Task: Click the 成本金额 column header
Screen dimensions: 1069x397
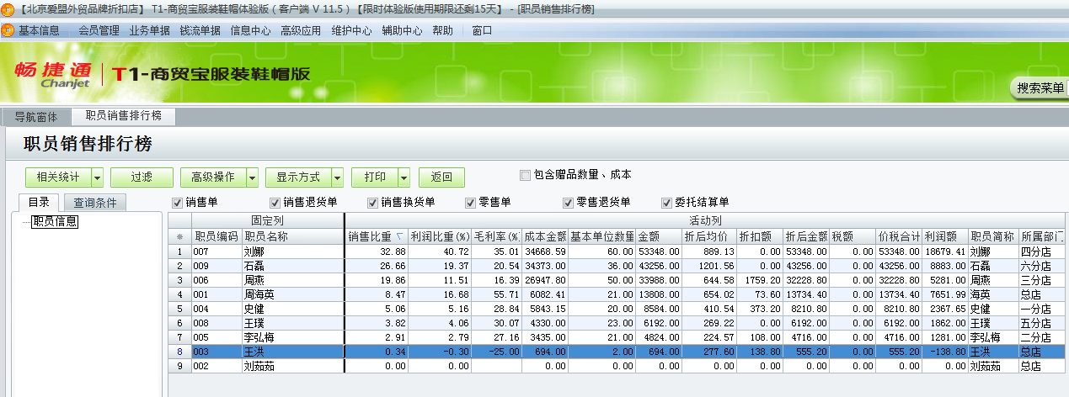Action: pyautogui.click(x=544, y=237)
